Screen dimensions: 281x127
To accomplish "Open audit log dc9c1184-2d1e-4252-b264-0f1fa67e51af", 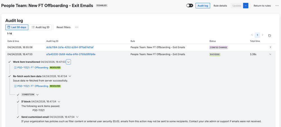I will pyautogui.click(x=70, y=47).
